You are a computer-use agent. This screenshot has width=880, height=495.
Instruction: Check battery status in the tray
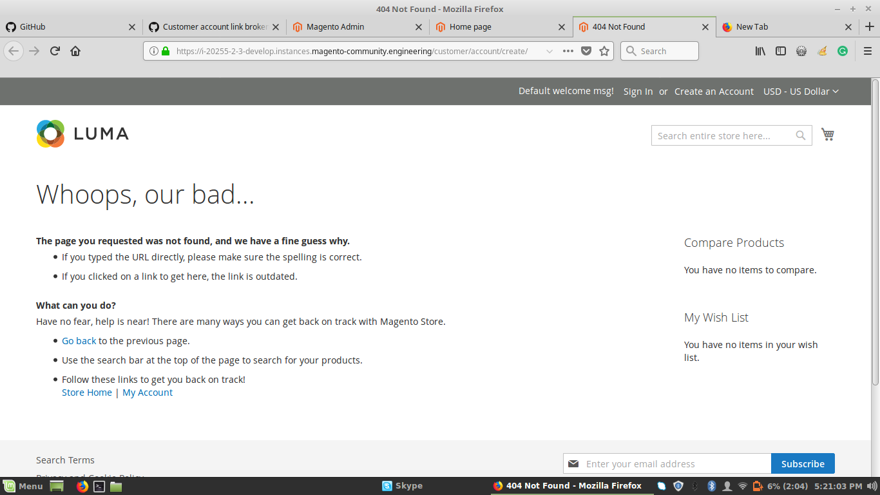(758, 486)
